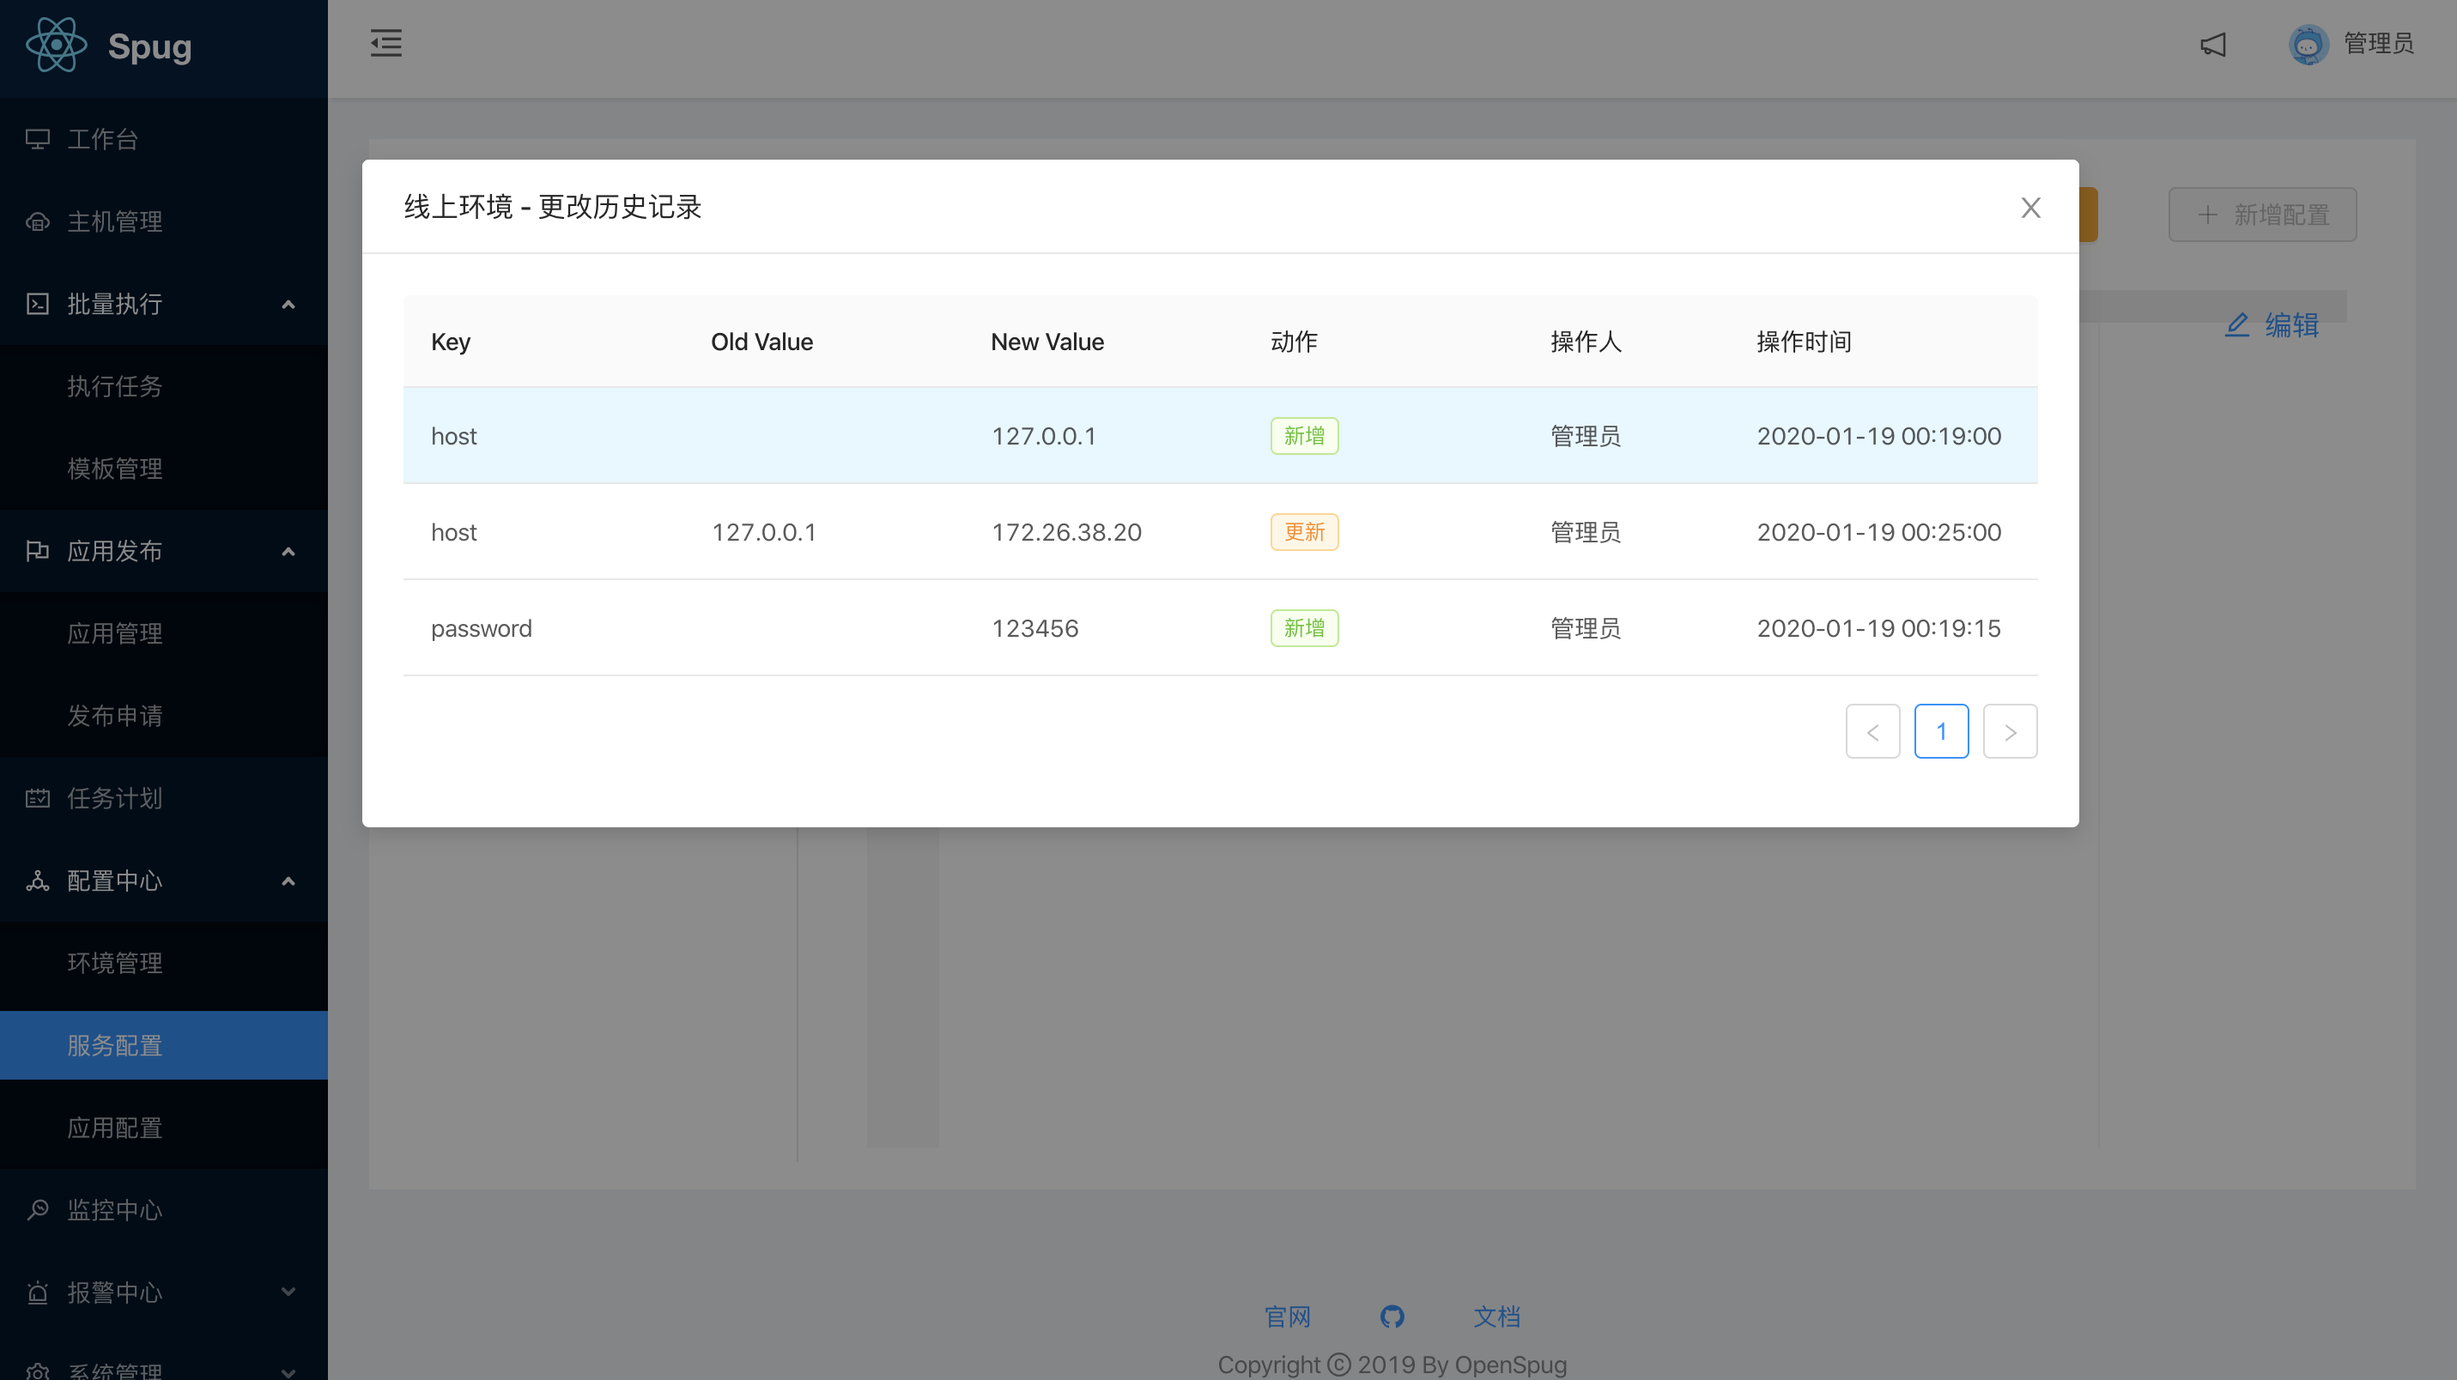2457x1380 pixels.
Task: Select page 1 in pagination
Action: tap(1941, 731)
